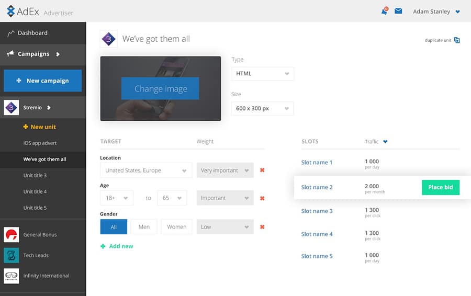The width and height of the screenshot is (471, 296).
Task: Select the All gender option
Action: point(113,227)
